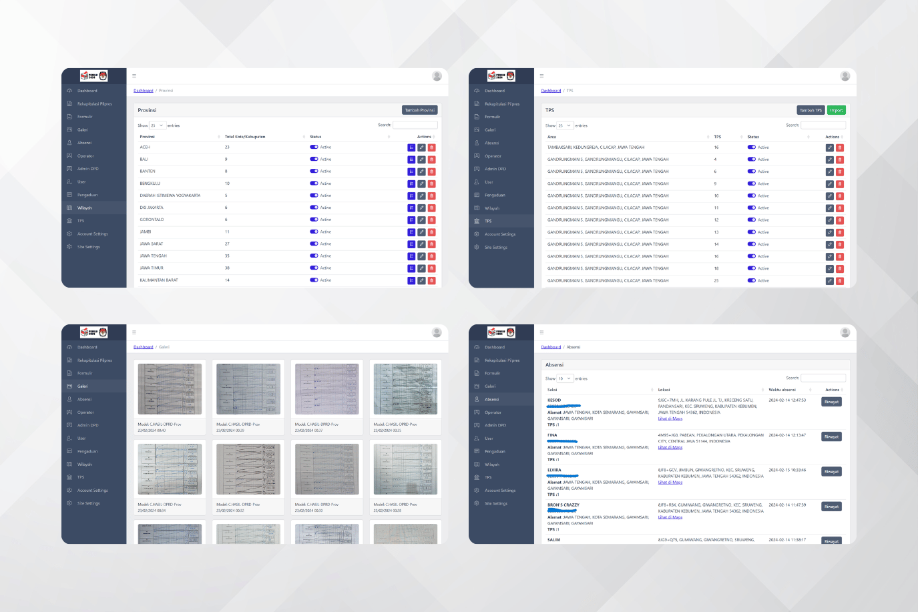Delete the JAMBI province entry
This screenshot has width=918, height=612.
[x=431, y=232]
